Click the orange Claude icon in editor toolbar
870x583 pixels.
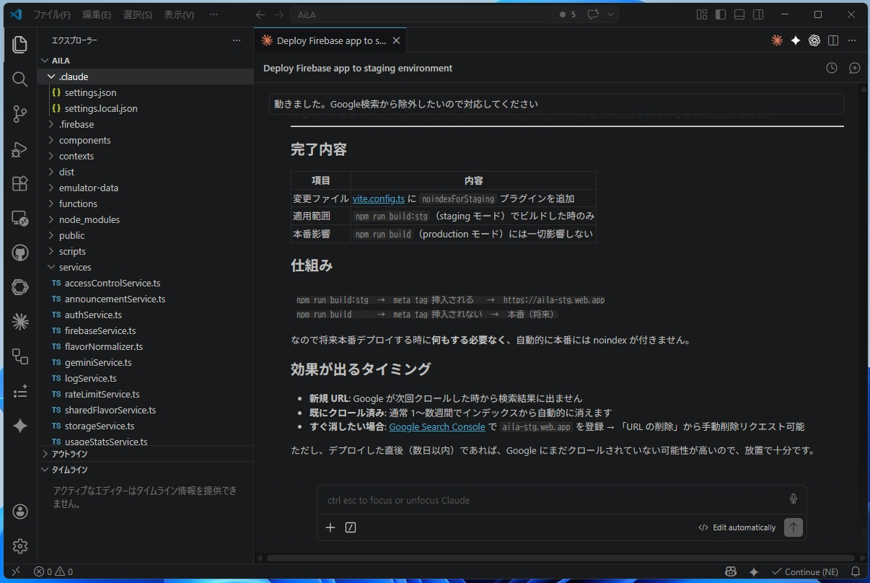pyautogui.click(x=777, y=40)
